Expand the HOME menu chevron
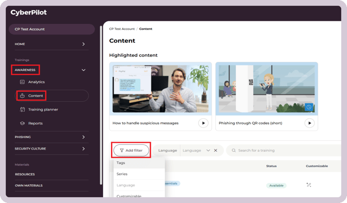Viewport: 347px width, 203px height. [83, 44]
